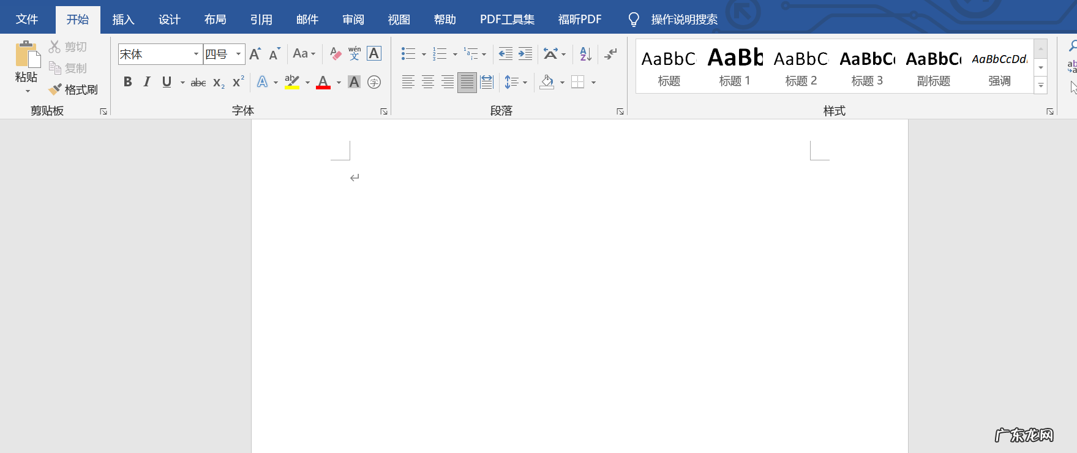Switch to the 插入 (Insert) tab
The height and width of the screenshot is (453, 1077).
click(x=123, y=20)
